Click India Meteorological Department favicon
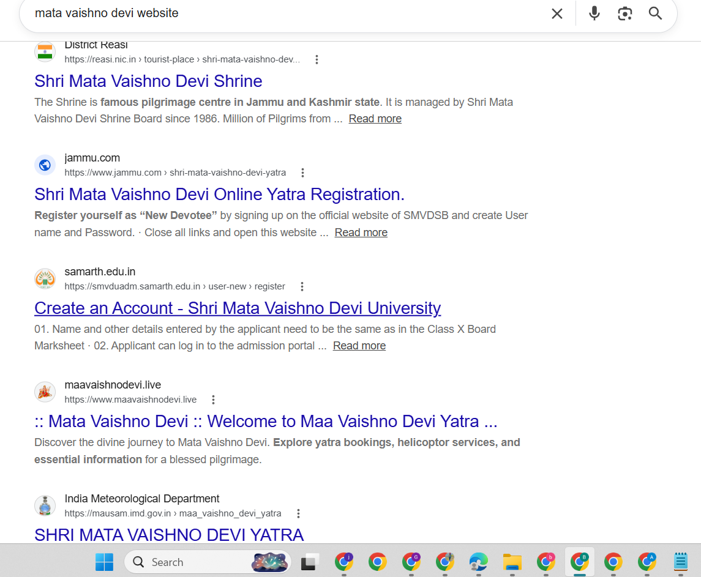Image resolution: width=701 pixels, height=577 pixels. (45, 506)
